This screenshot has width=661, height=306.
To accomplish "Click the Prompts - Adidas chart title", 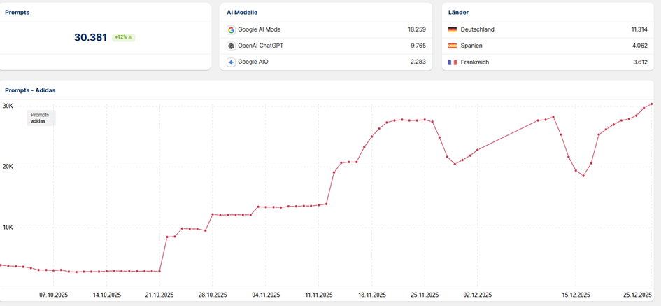I will point(30,90).
